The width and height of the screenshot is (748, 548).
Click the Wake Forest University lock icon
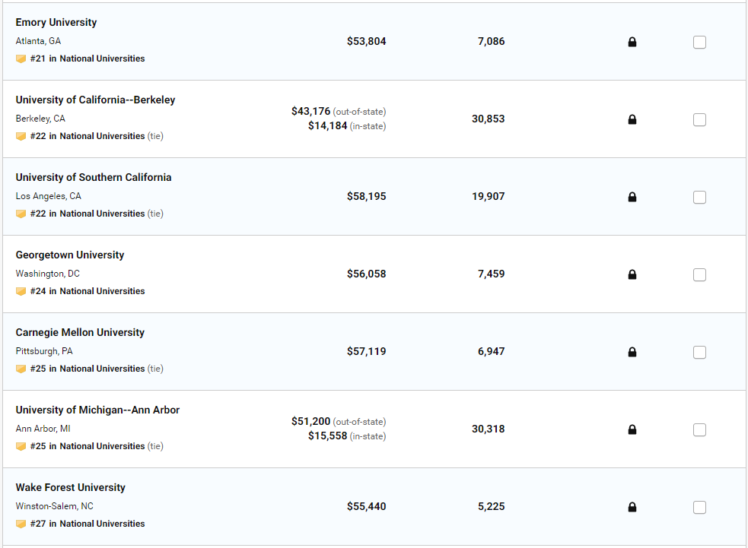[x=632, y=508]
